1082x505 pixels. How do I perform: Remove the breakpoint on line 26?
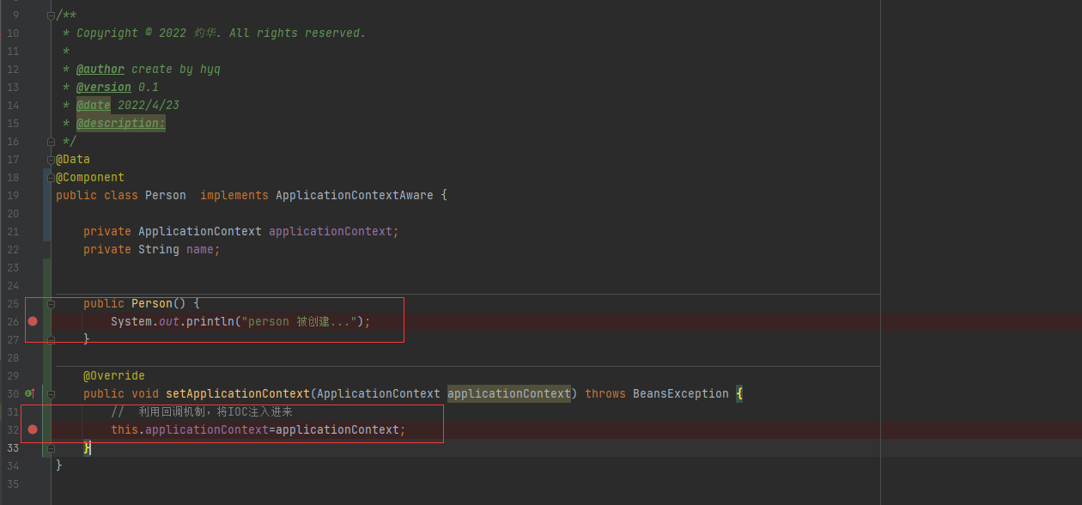click(x=33, y=321)
